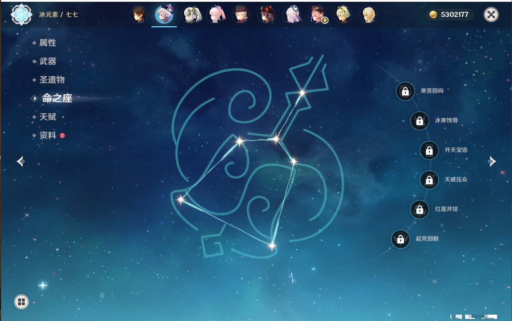The height and width of the screenshot is (321, 512).
Task: Select the 升天宝诰 constellation label
Action: [x=456, y=150]
